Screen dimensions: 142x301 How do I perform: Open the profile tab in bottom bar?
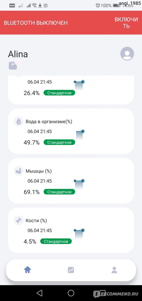click(x=114, y=270)
